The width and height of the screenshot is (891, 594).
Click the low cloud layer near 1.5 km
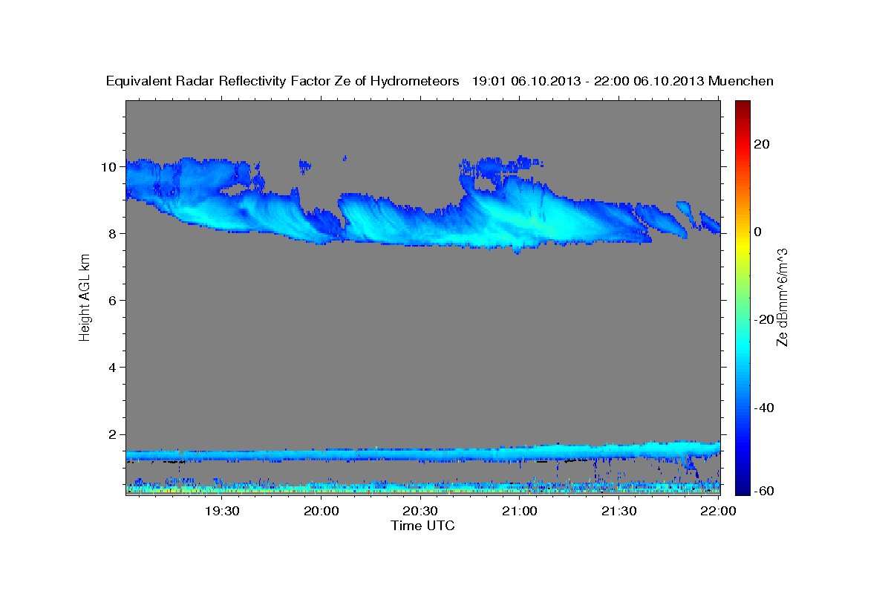point(422,454)
